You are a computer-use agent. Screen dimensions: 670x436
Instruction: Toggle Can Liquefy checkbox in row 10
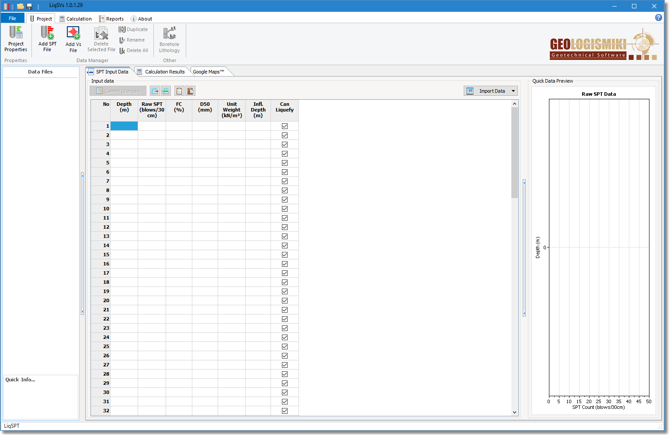285,209
